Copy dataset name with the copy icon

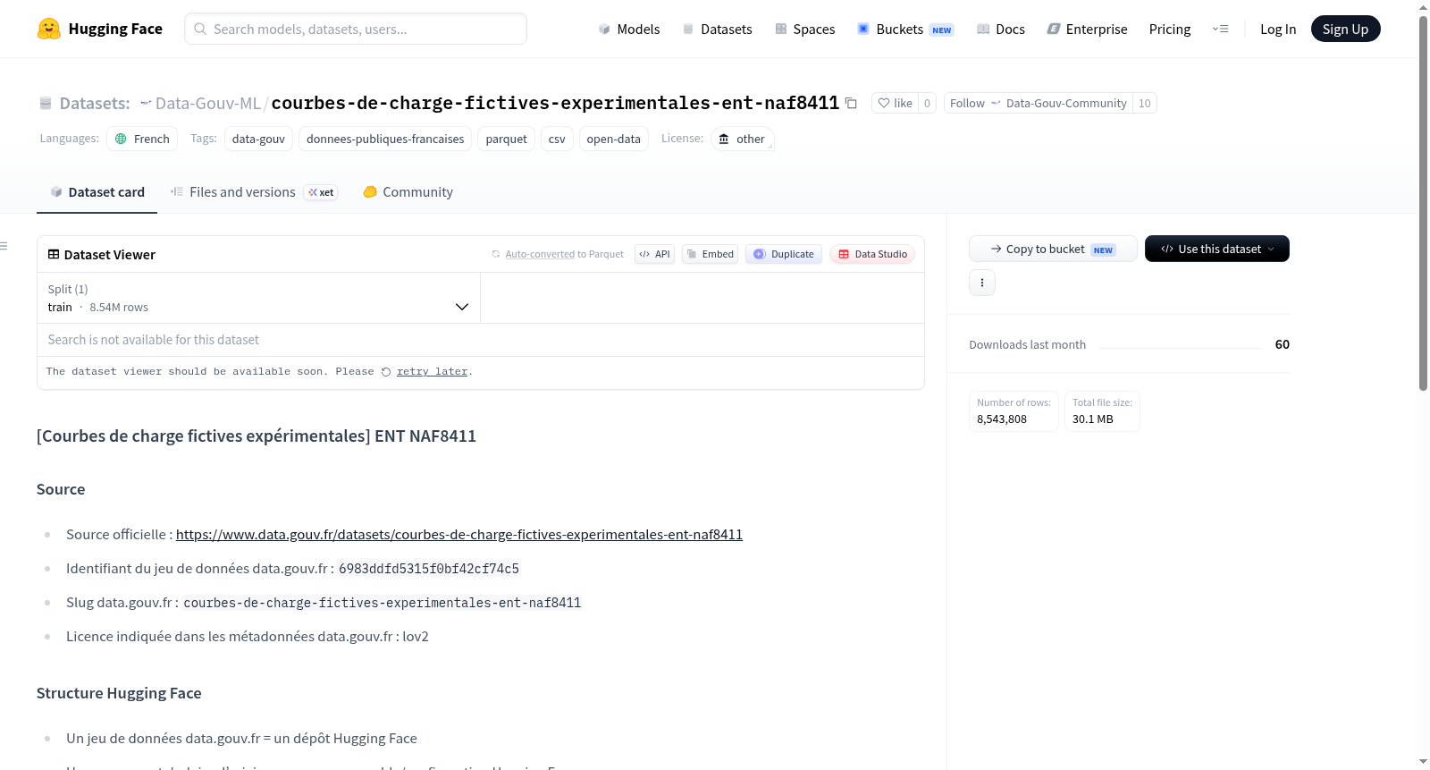pyautogui.click(x=851, y=104)
